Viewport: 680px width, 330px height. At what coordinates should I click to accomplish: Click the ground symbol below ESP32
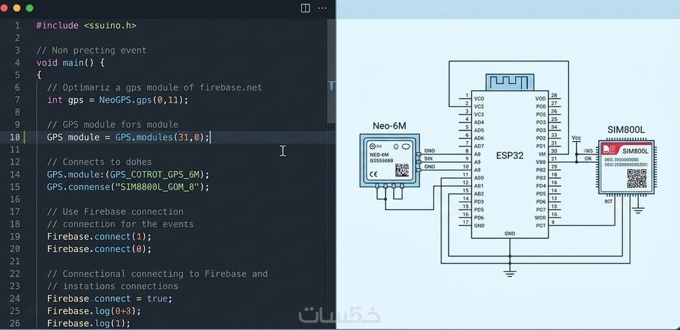509,272
